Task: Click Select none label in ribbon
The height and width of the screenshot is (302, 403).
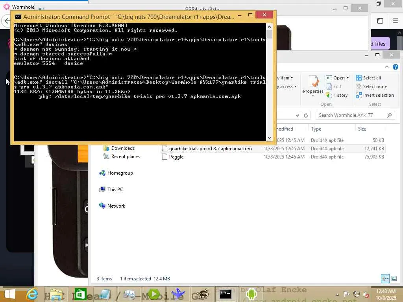Action: [x=375, y=87]
